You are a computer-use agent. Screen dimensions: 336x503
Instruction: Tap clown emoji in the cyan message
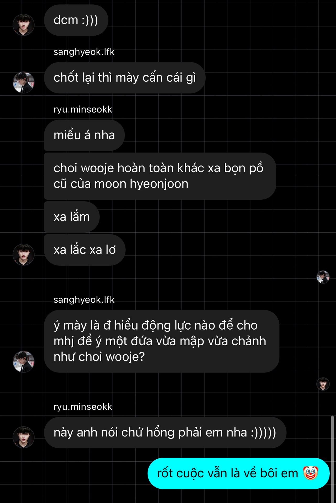click(x=311, y=473)
